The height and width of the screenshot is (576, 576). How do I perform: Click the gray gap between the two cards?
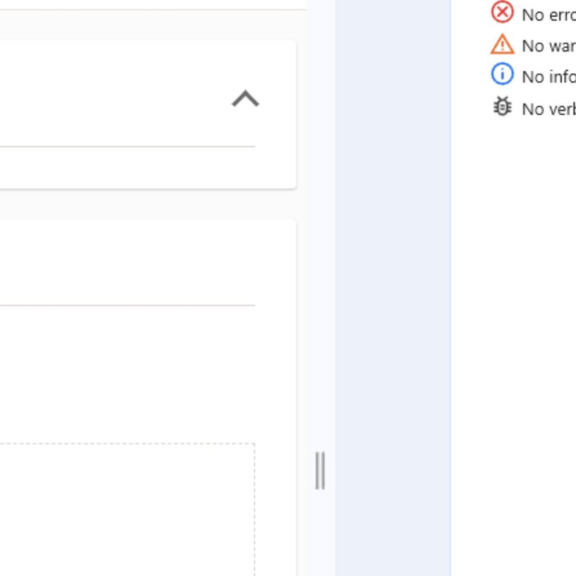(x=144, y=204)
